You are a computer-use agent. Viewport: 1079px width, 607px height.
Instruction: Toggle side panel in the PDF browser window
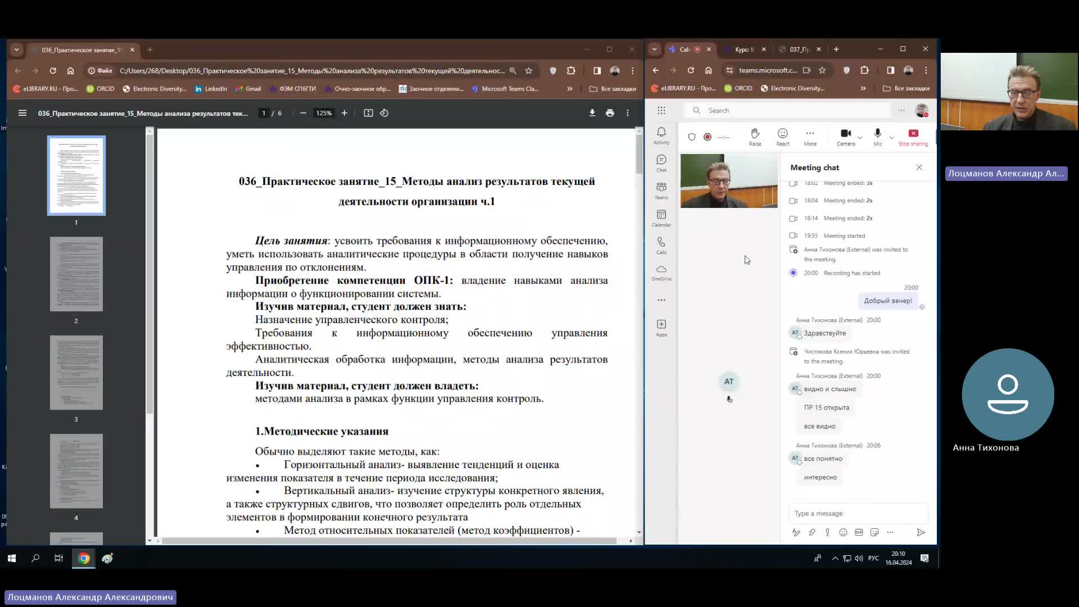597,71
